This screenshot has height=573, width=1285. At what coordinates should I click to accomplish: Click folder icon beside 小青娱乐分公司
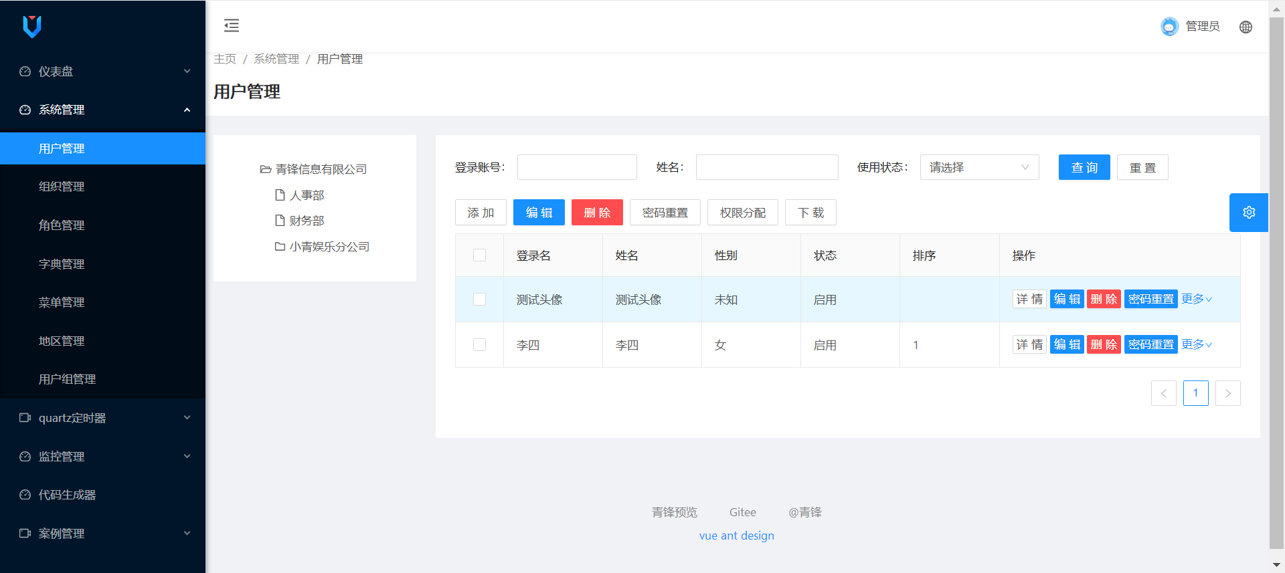pos(280,247)
